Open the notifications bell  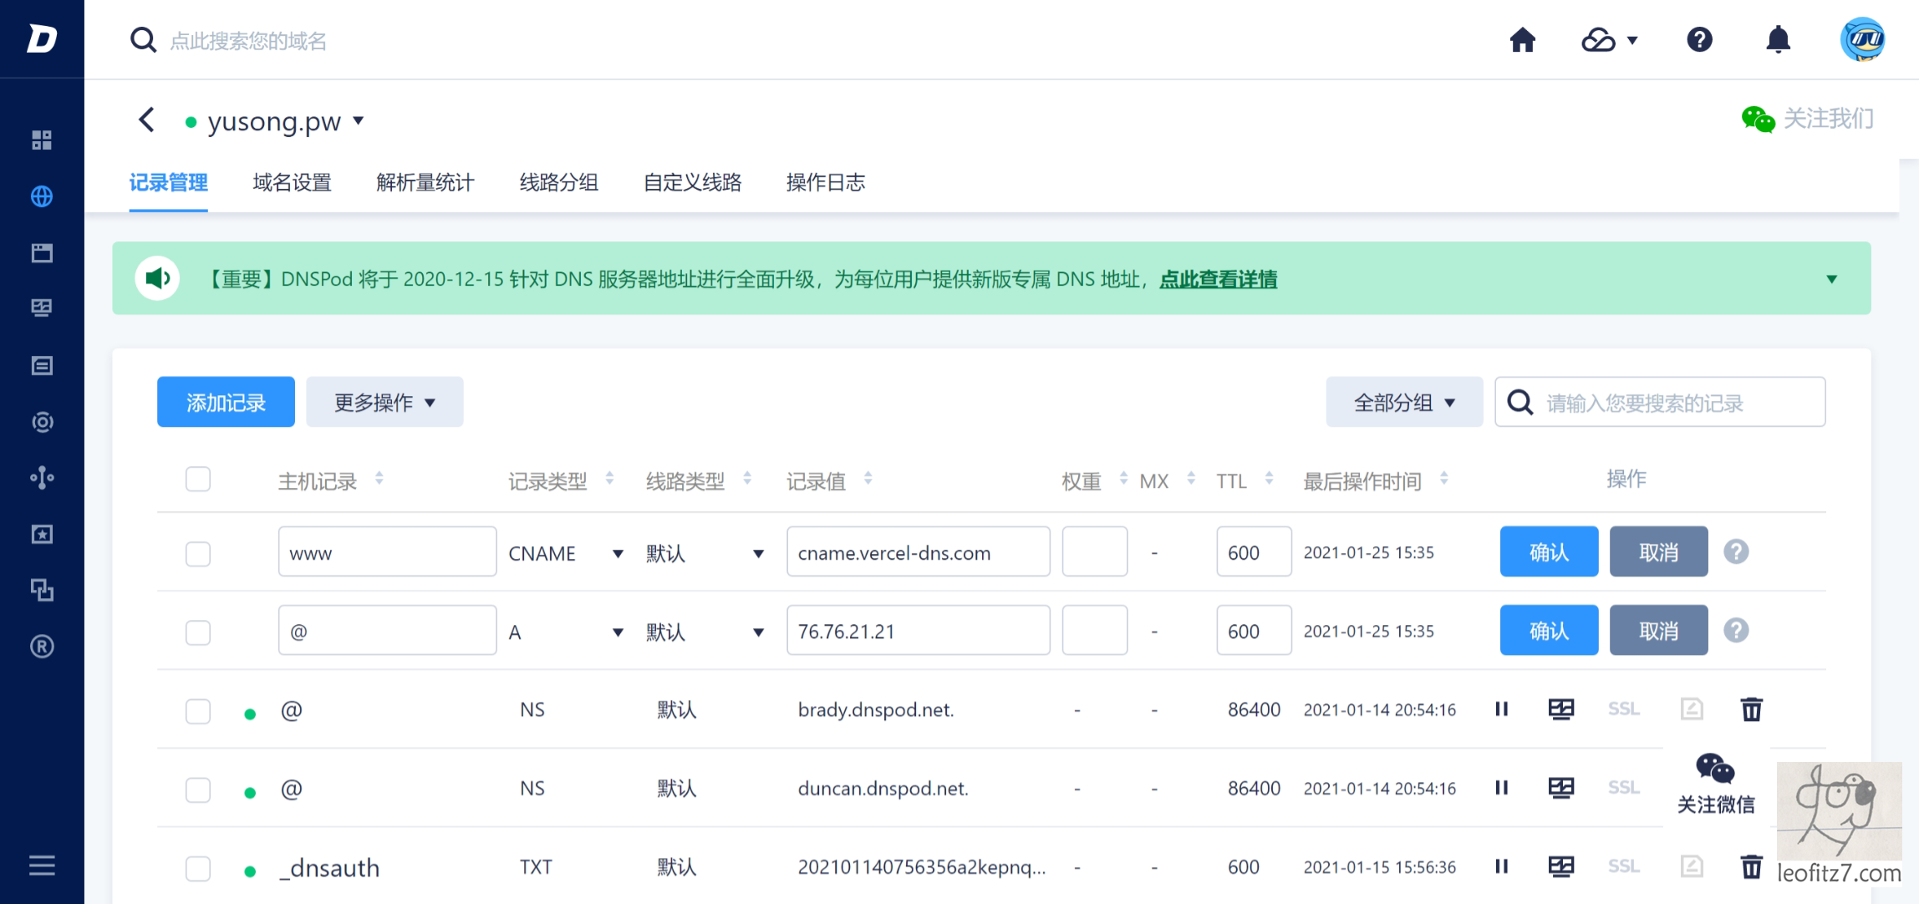coord(1778,39)
